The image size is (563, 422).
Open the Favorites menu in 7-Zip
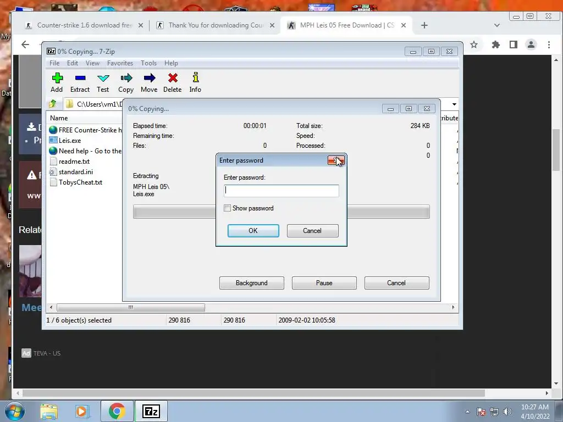point(120,63)
